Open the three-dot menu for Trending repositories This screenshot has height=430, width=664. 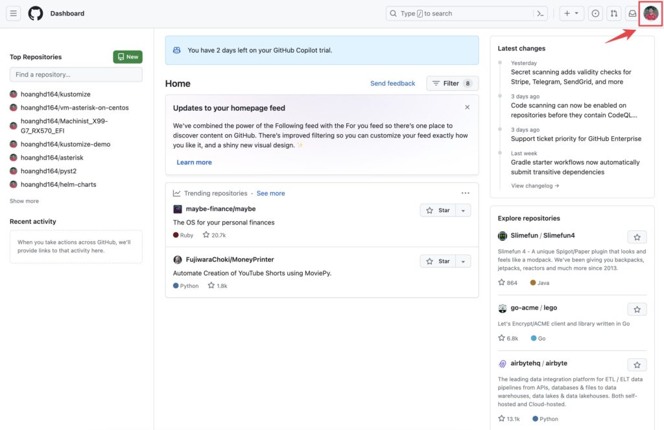466,193
